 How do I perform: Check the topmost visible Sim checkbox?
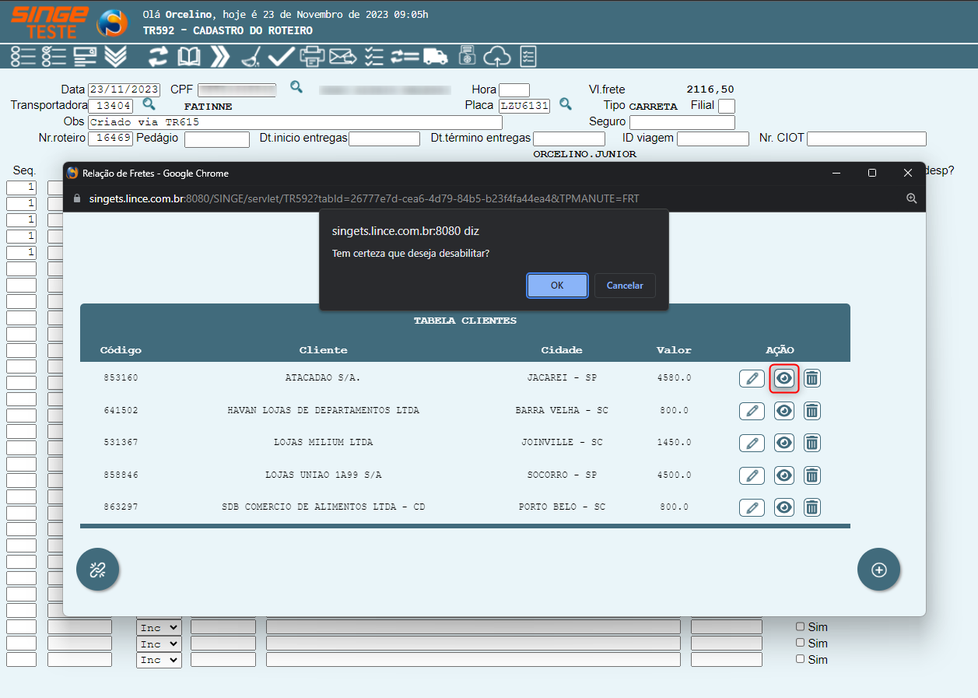point(800,626)
